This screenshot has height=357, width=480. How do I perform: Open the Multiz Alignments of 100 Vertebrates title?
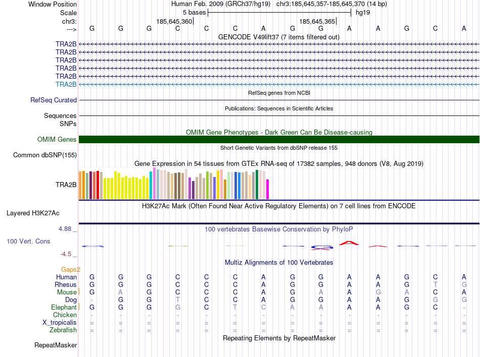pos(278,263)
